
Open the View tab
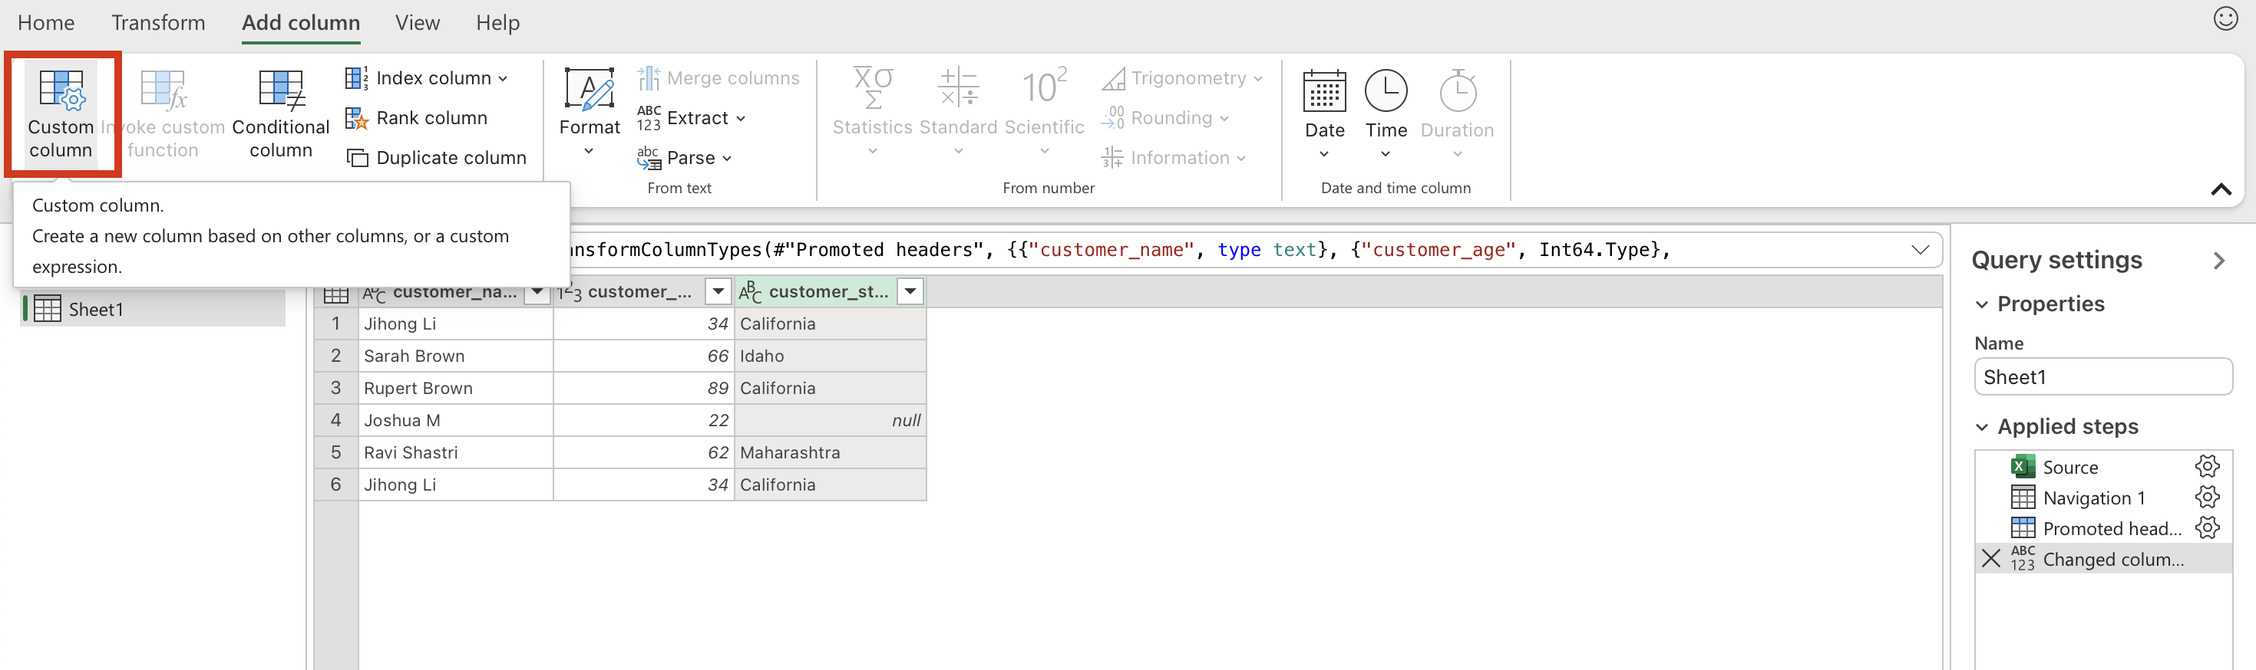point(417,23)
